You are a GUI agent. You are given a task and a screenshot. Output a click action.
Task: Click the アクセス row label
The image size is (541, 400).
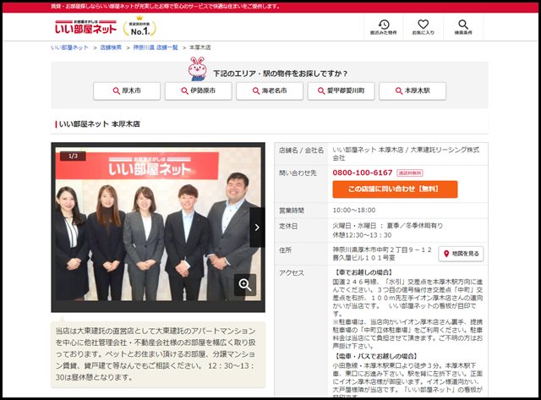coord(292,273)
